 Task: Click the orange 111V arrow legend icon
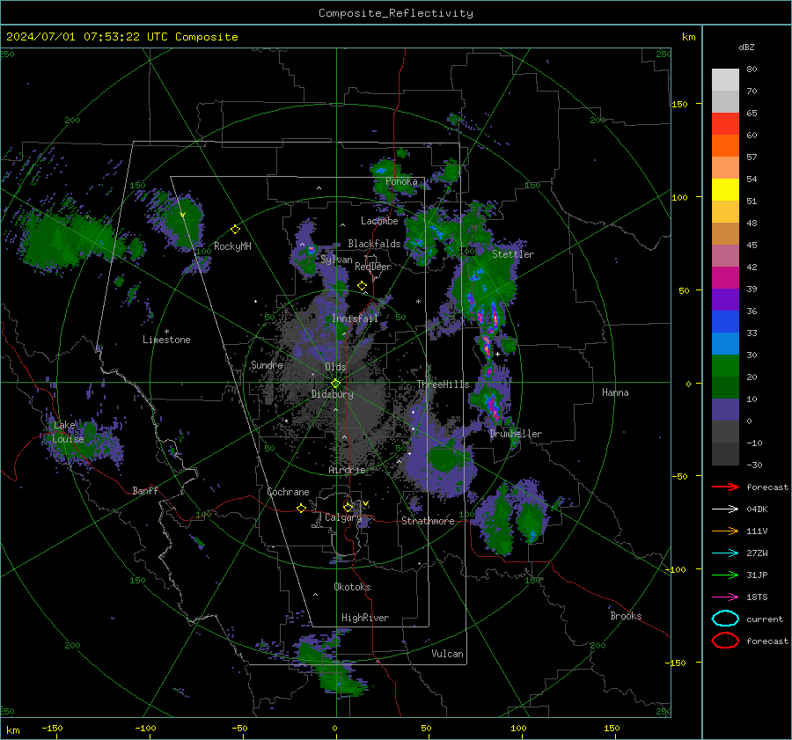tap(725, 531)
